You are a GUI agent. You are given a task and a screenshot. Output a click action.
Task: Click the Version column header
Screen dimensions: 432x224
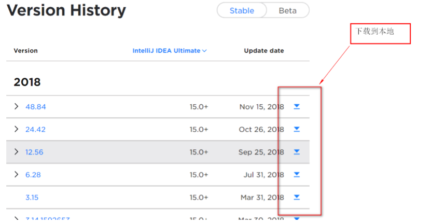pyautogui.click(x=25, y=51)
